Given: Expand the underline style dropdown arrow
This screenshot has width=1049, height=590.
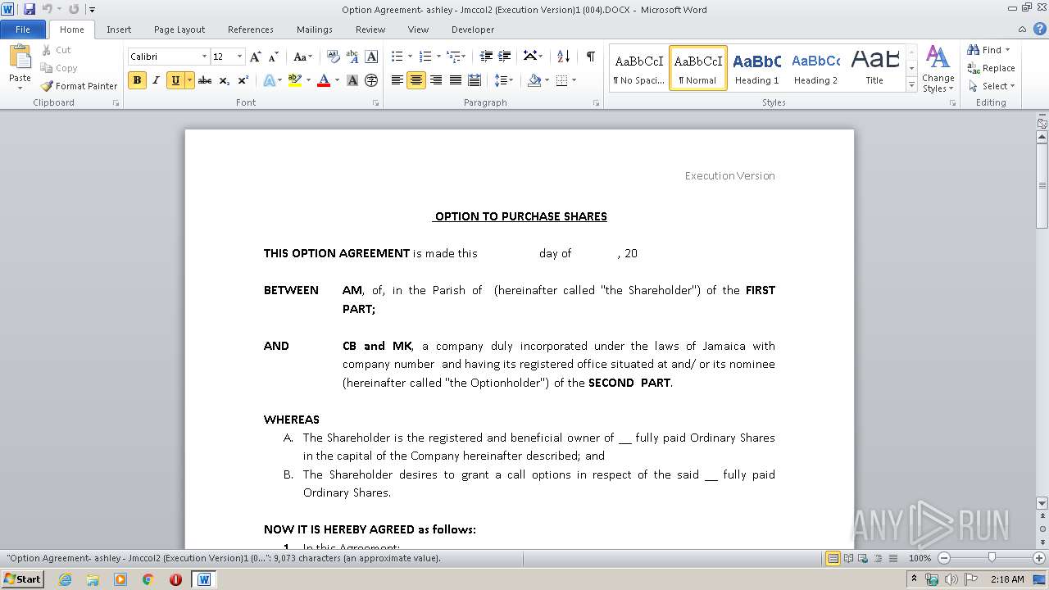Looking at the screenshot, I should point(190,80).
